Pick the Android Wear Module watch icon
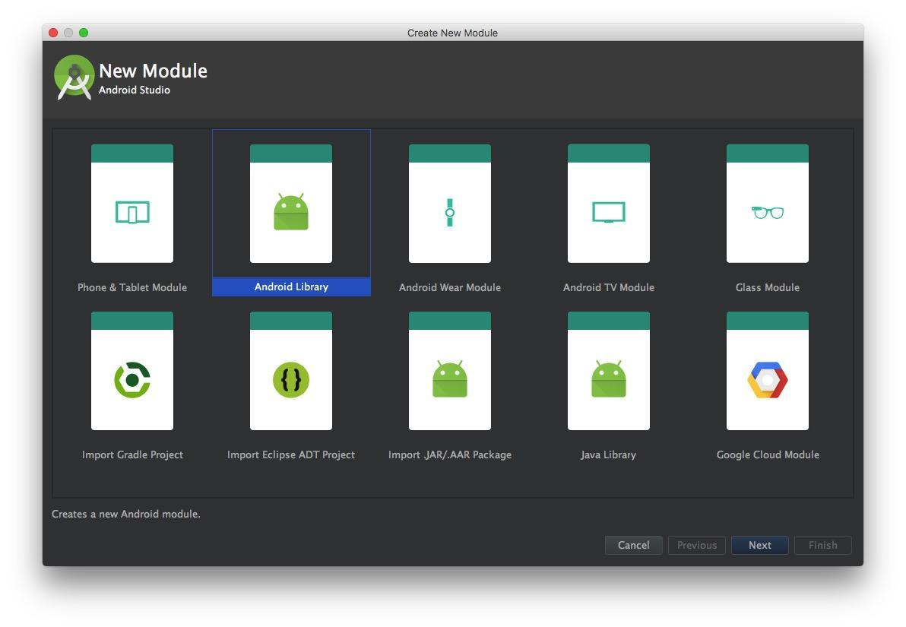This screenshot has height=627, width=906. point(450,204)
